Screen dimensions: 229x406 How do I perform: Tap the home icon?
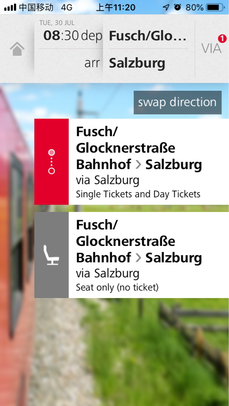click(x=17, y=49)
